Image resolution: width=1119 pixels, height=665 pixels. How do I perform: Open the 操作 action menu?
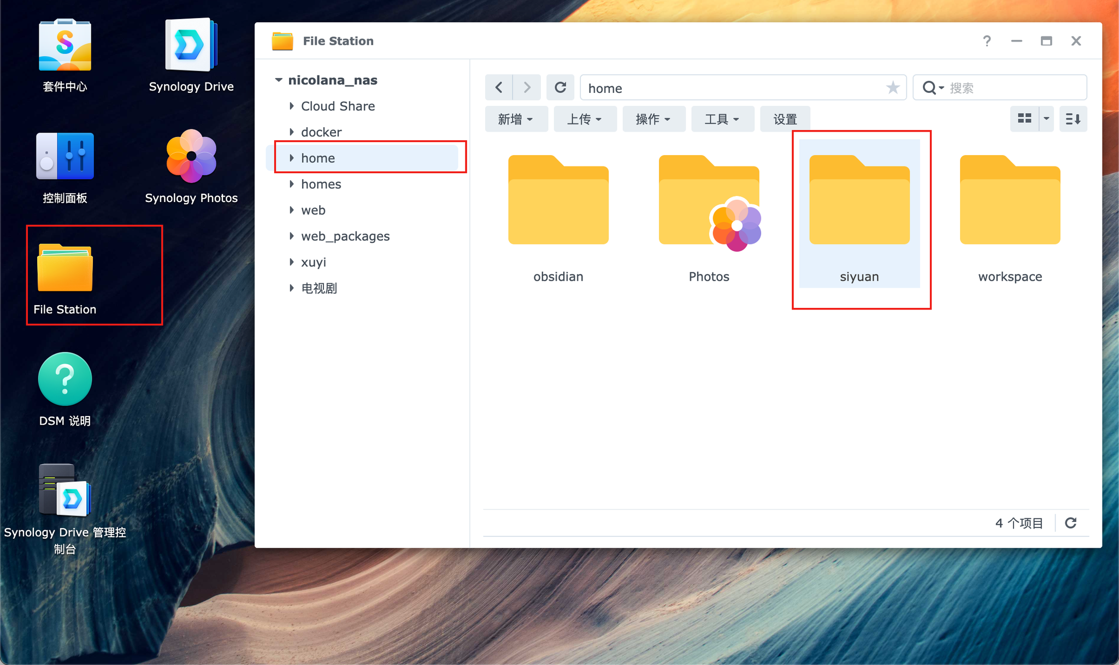click(654, 118)
